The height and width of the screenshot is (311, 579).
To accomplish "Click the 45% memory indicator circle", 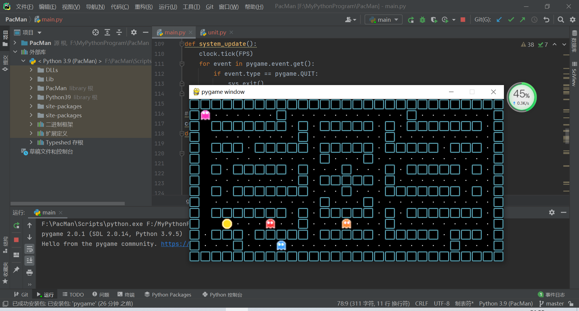I will click(x=522, y=97).
